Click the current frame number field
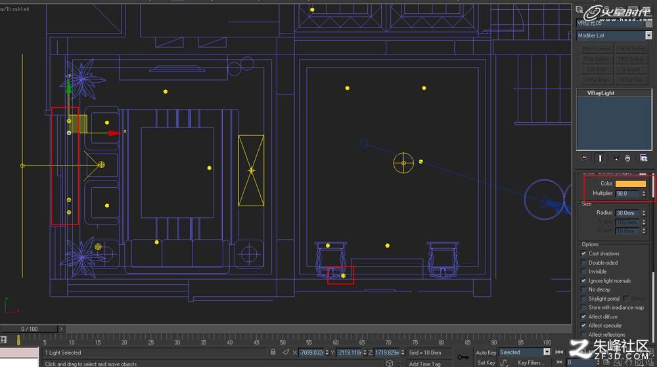Screen dimensions: 657x367 (x=580, y=362)
